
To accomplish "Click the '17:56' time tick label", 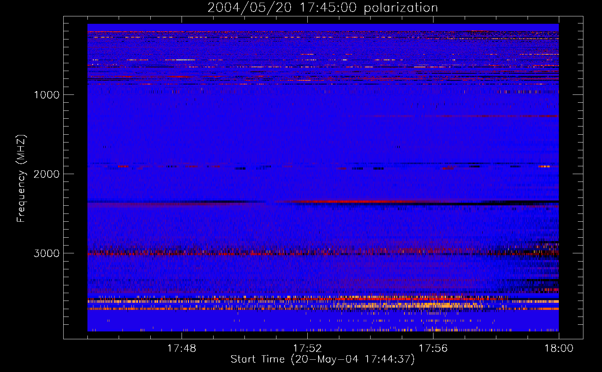I will click(433, 349).
